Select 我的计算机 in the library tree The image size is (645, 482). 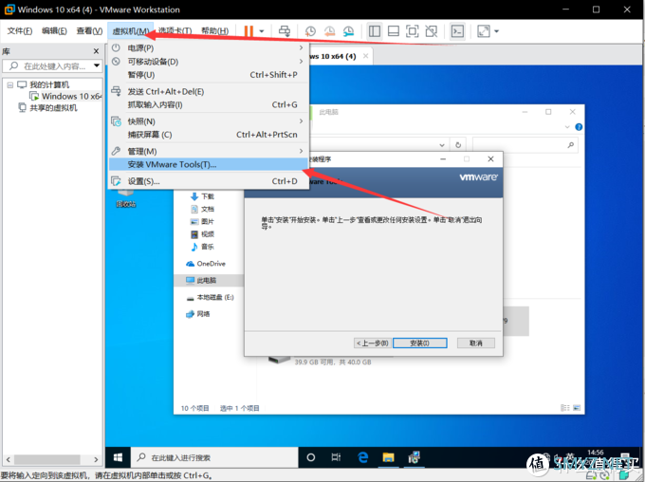pos(49,84)
